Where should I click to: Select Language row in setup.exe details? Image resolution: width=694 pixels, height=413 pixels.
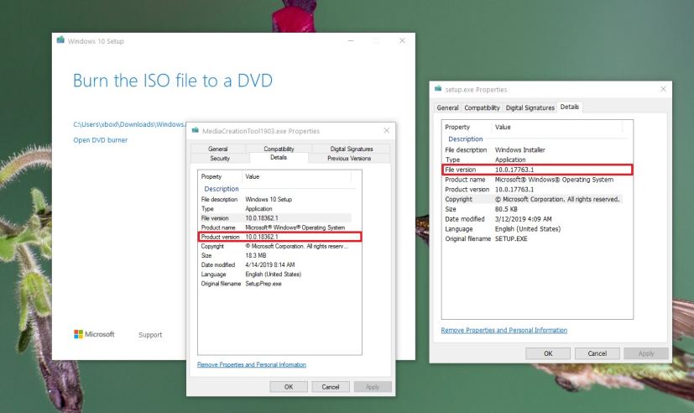tap(533, 229)
